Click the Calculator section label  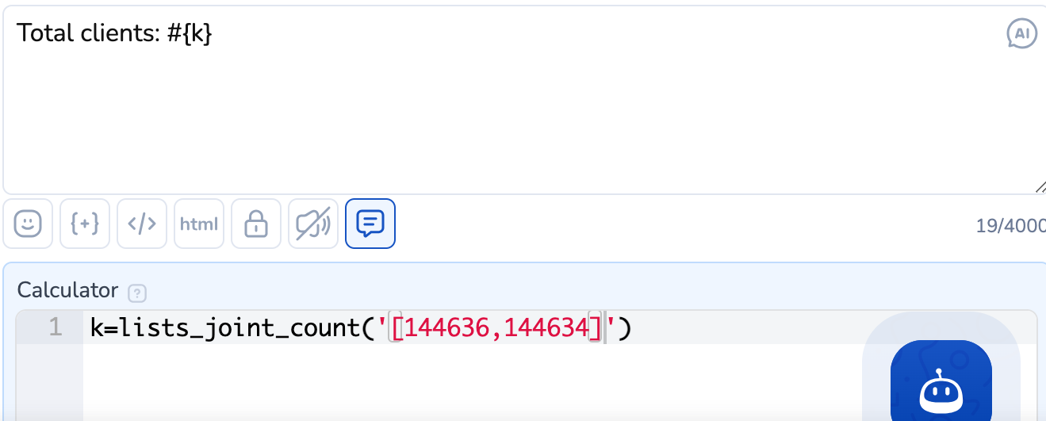pos(67,290)
